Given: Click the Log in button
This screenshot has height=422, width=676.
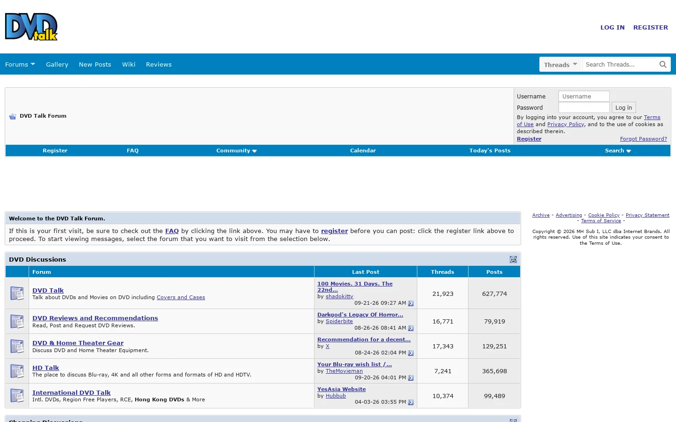Looking at the screenshot, I should [x=623, y=107].
